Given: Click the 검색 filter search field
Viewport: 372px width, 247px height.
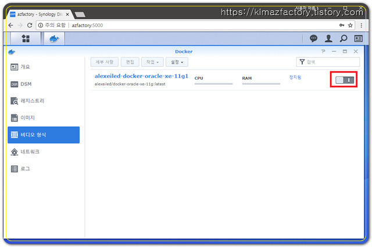Looking at the screenshot, I should pos(328,62).
